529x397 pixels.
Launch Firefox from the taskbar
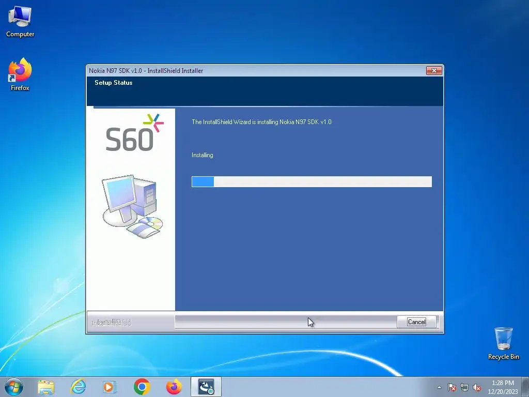coord(174,387)
